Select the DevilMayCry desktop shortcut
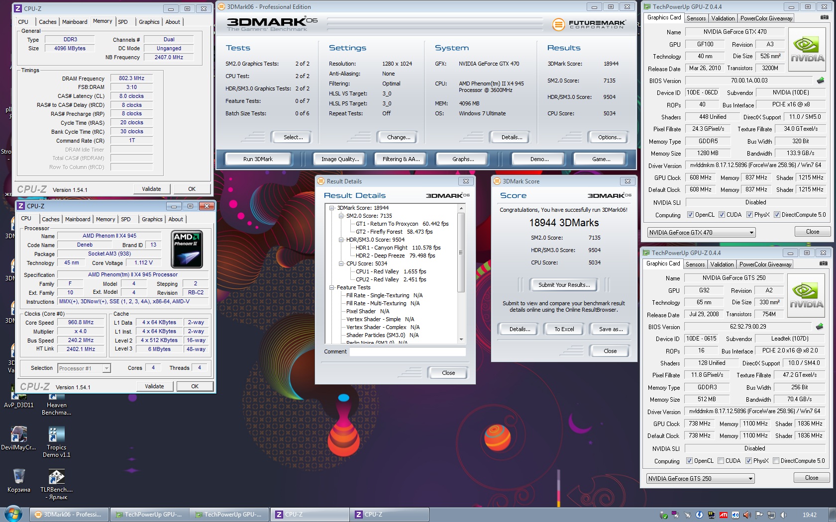 [x=19, y=438]
